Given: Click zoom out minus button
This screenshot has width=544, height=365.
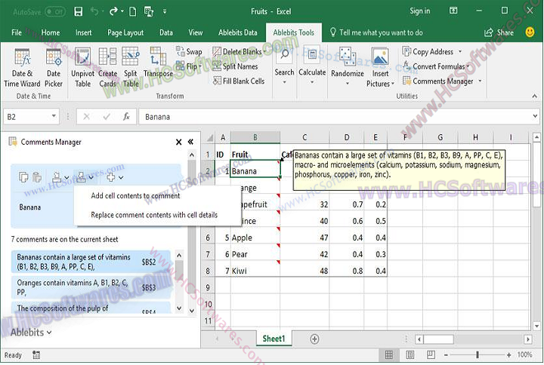Looking at the screenshot, I should click(x=447, y=354).
